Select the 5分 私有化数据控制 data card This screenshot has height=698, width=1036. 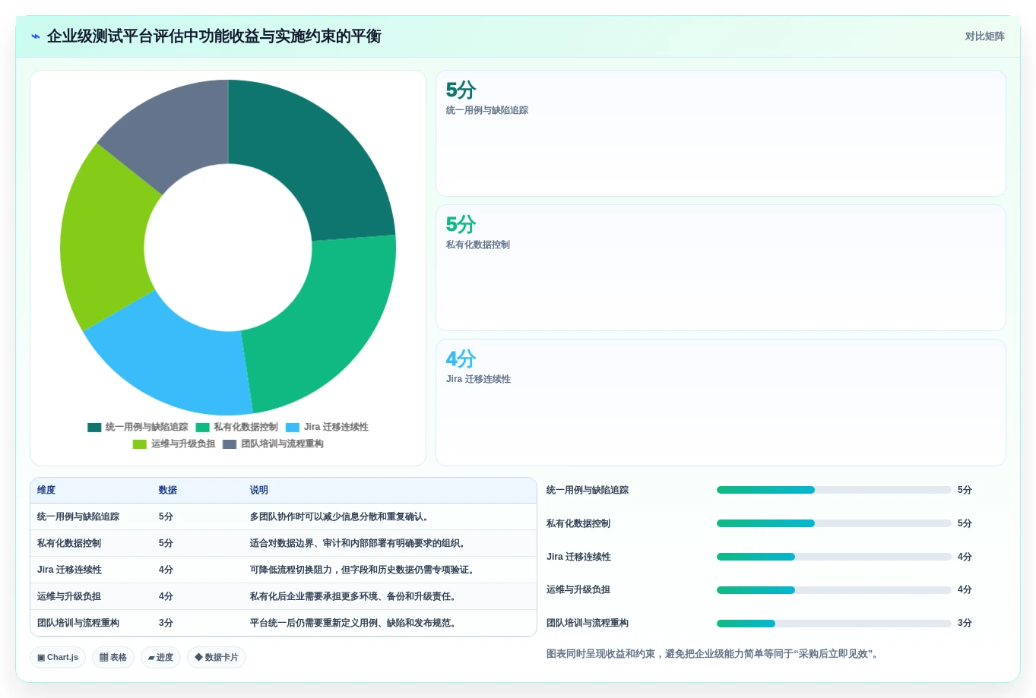(x=721, y=268)
